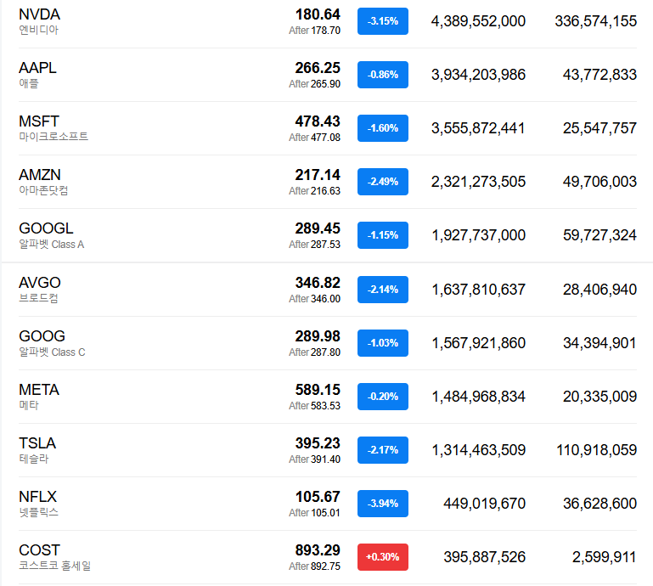Click AAPL volume 43,772,833

tap(600, 75)
